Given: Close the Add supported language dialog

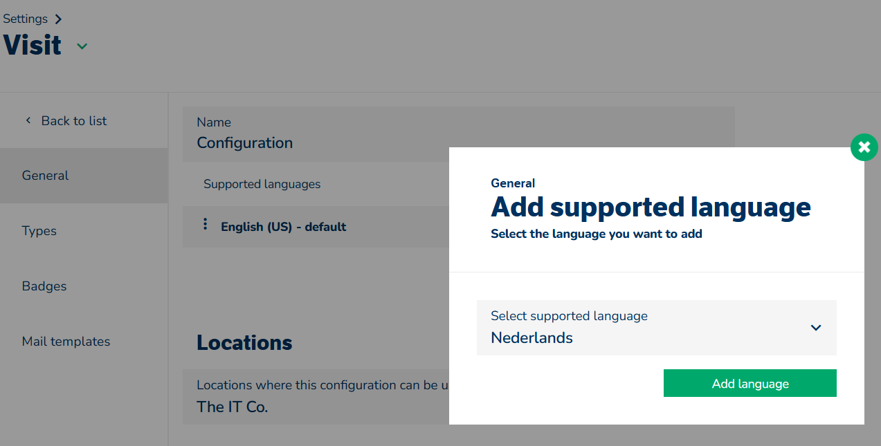Looking at the screenshot, I should [x=864, y=147].
